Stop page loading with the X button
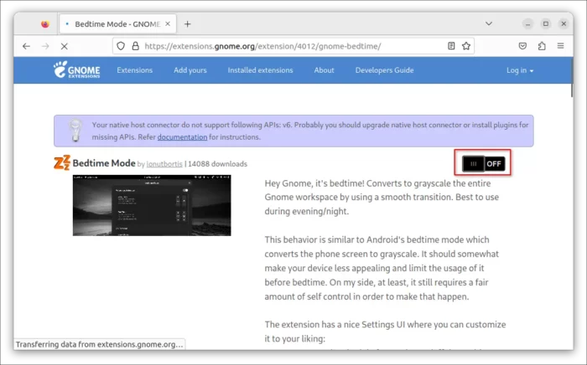Screen dimensions: 587x365 (x=65, y=46)
